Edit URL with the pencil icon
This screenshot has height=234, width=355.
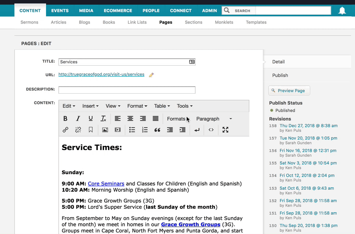(x=151, y=75)
